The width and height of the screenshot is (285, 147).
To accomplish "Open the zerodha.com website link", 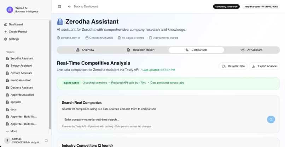I will pyautogui.click(x=69, y=38).
